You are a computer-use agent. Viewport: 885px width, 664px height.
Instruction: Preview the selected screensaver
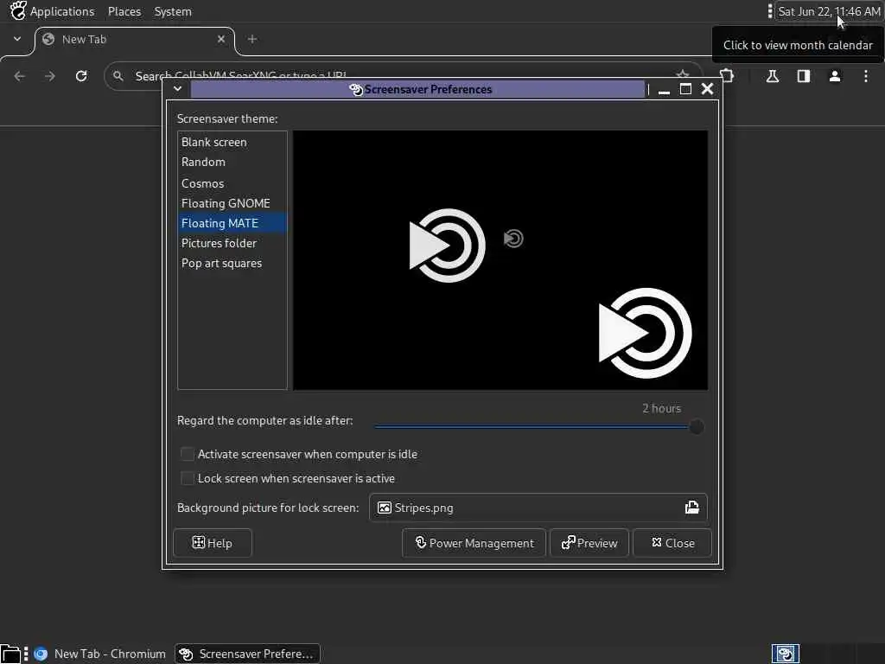[x=589, y=543]
